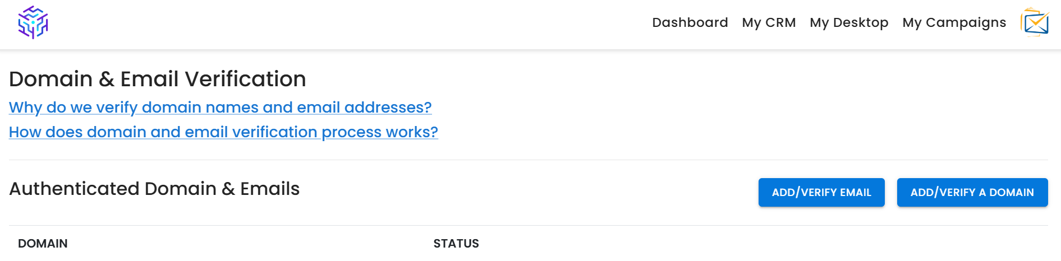Click the purple cube logo icon
The width and height of the screenshot is (1061, 261).
point(33,22)
